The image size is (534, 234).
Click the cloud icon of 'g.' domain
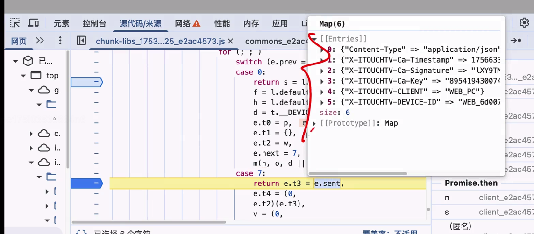click(x=44, y=90)
